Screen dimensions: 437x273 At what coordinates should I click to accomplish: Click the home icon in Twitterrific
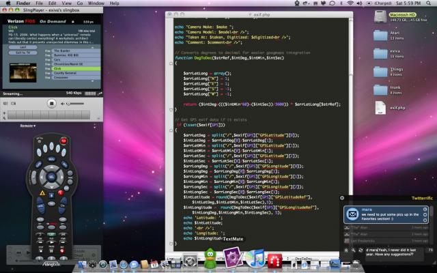coord(346,250)
